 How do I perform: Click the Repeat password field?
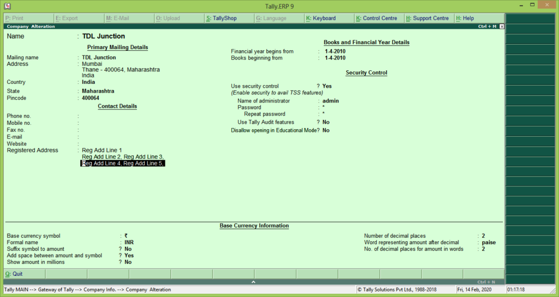point(323,114)
